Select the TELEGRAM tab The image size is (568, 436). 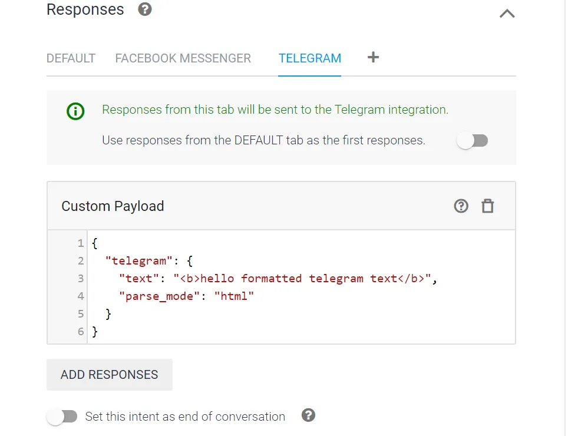(x=310, y=58)
